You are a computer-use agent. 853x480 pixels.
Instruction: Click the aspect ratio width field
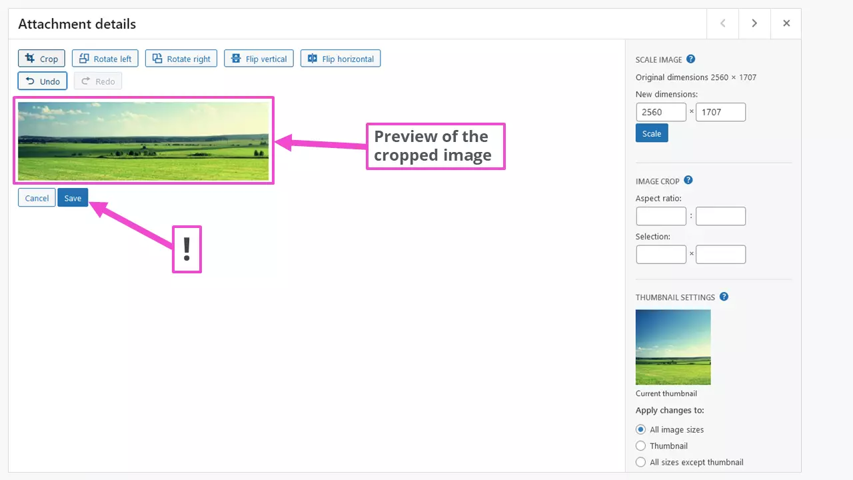click(660, 215)
